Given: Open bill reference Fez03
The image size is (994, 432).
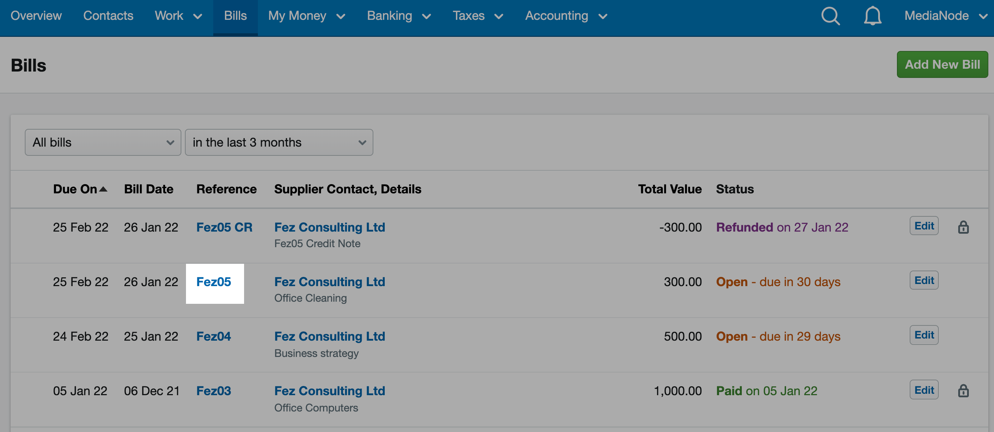Looking at the screenshot, I should 213,391.
